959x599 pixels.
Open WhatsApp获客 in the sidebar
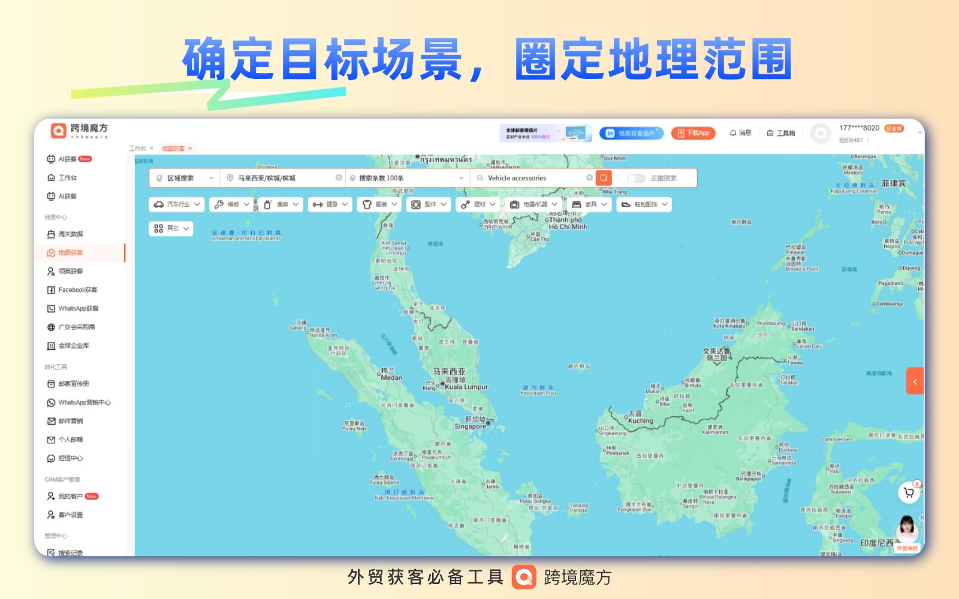[78, 308]
